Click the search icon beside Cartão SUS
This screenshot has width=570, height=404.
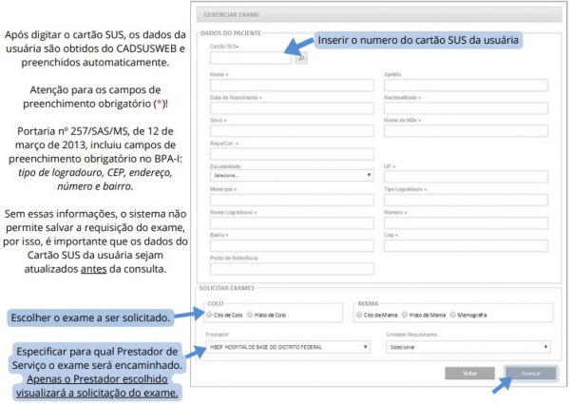coord(302,58)
